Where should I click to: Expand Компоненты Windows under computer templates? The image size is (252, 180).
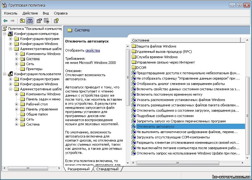tap(16, 54)
